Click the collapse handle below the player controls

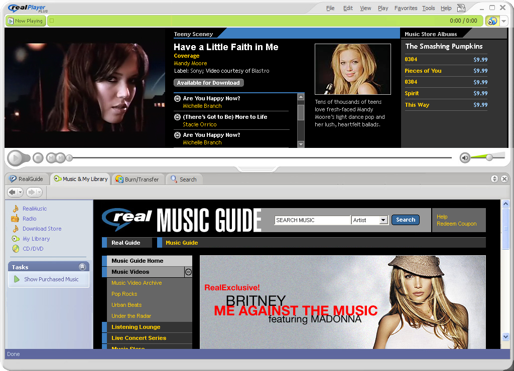[258, 169]
